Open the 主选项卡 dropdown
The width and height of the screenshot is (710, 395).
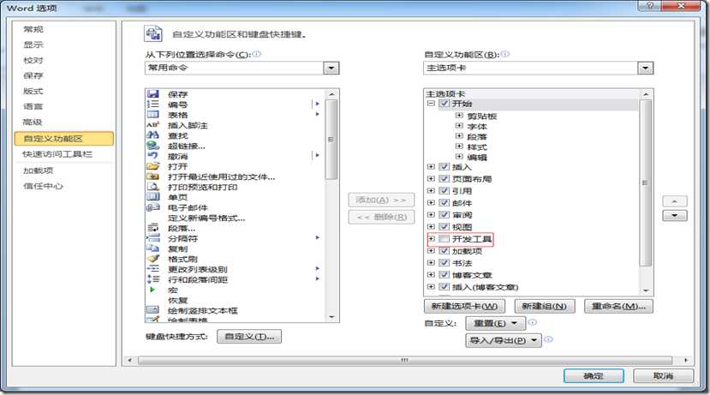pos(645,68)
